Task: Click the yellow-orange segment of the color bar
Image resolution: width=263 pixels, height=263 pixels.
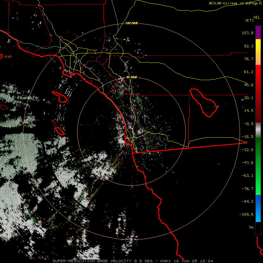Action: point(258,52)
